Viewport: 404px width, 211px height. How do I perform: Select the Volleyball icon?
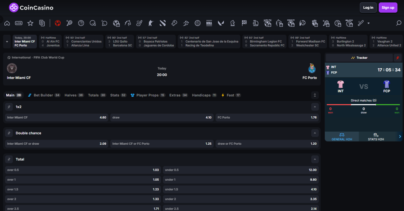click(198, 23)
